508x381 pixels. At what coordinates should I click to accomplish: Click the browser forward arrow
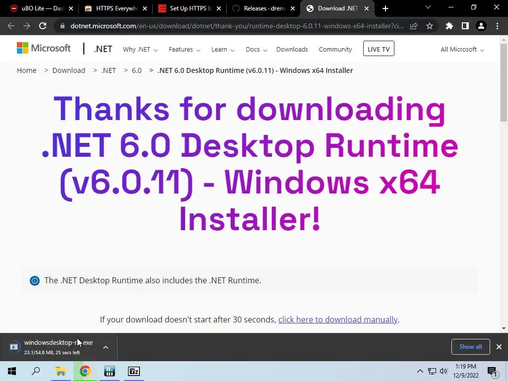pyautogui.click(x=27, y=26)
